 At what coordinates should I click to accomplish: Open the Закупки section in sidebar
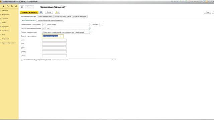[5, 19]
